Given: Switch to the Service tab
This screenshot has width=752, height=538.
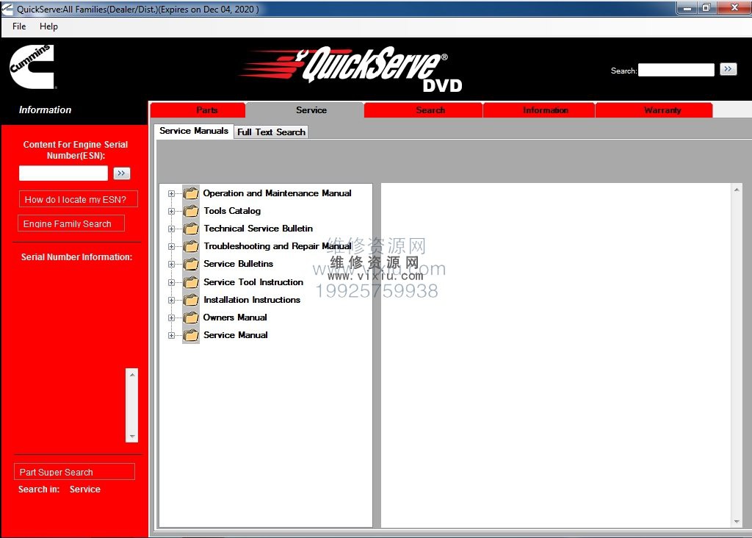Looking at the screenshot, I should click(305, 110).
